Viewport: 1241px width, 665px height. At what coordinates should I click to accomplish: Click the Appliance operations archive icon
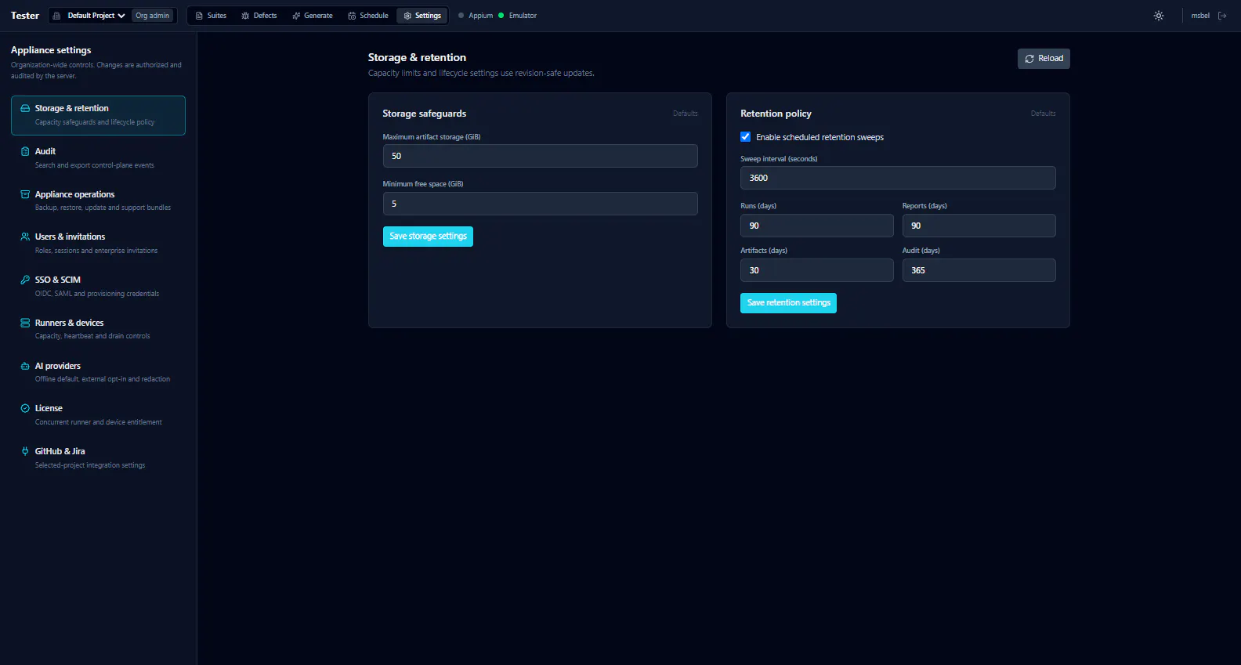25,194
